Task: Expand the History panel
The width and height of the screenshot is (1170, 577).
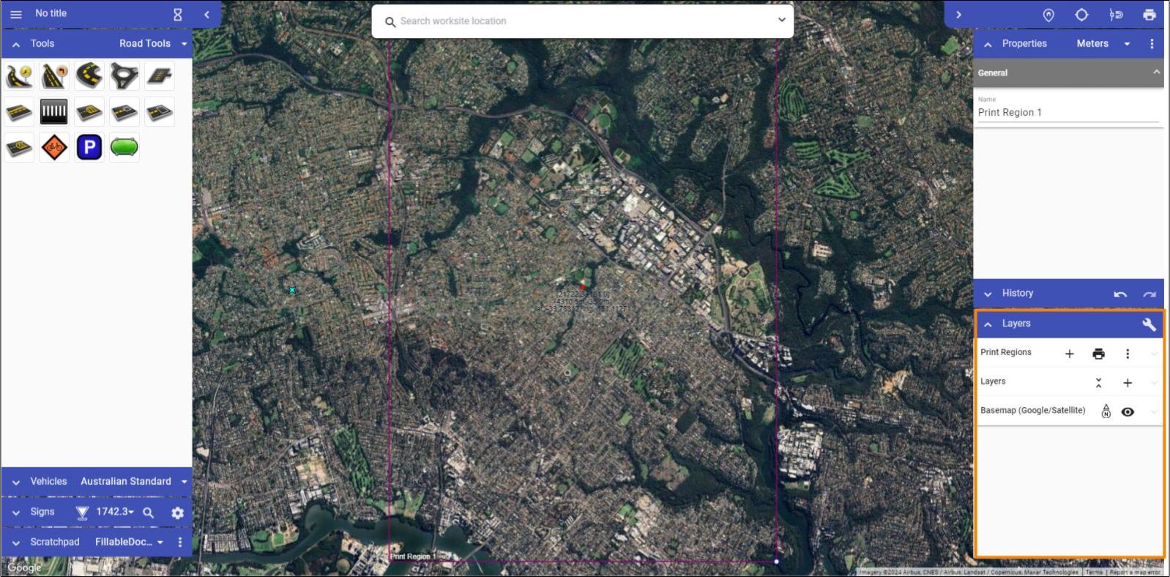Action: click(988, 294)
